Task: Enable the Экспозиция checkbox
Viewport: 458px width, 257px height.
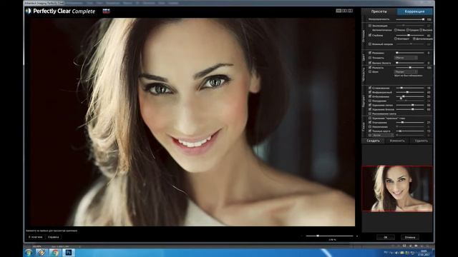Action: pyautogui.click(x=370, y=26)
